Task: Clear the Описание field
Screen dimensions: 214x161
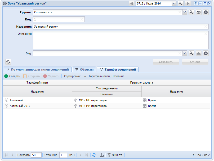Action: coord(206,34)
